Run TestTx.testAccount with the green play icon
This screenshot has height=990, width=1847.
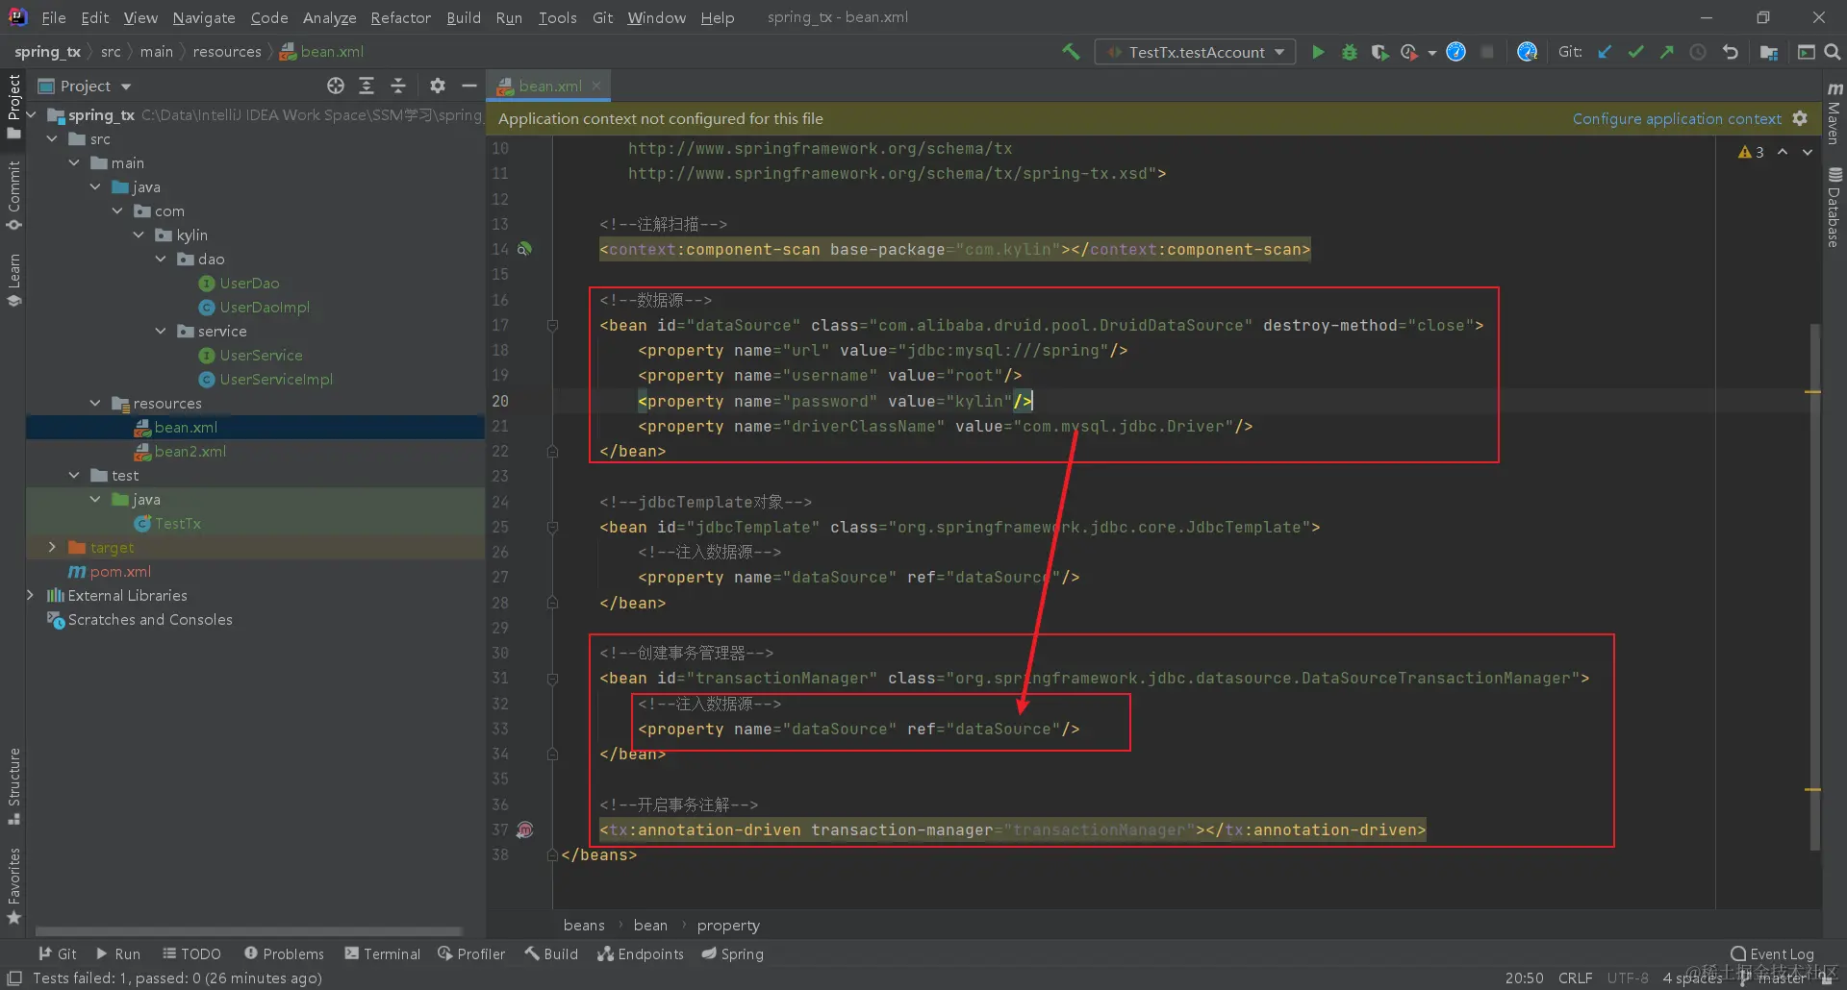1318,52
